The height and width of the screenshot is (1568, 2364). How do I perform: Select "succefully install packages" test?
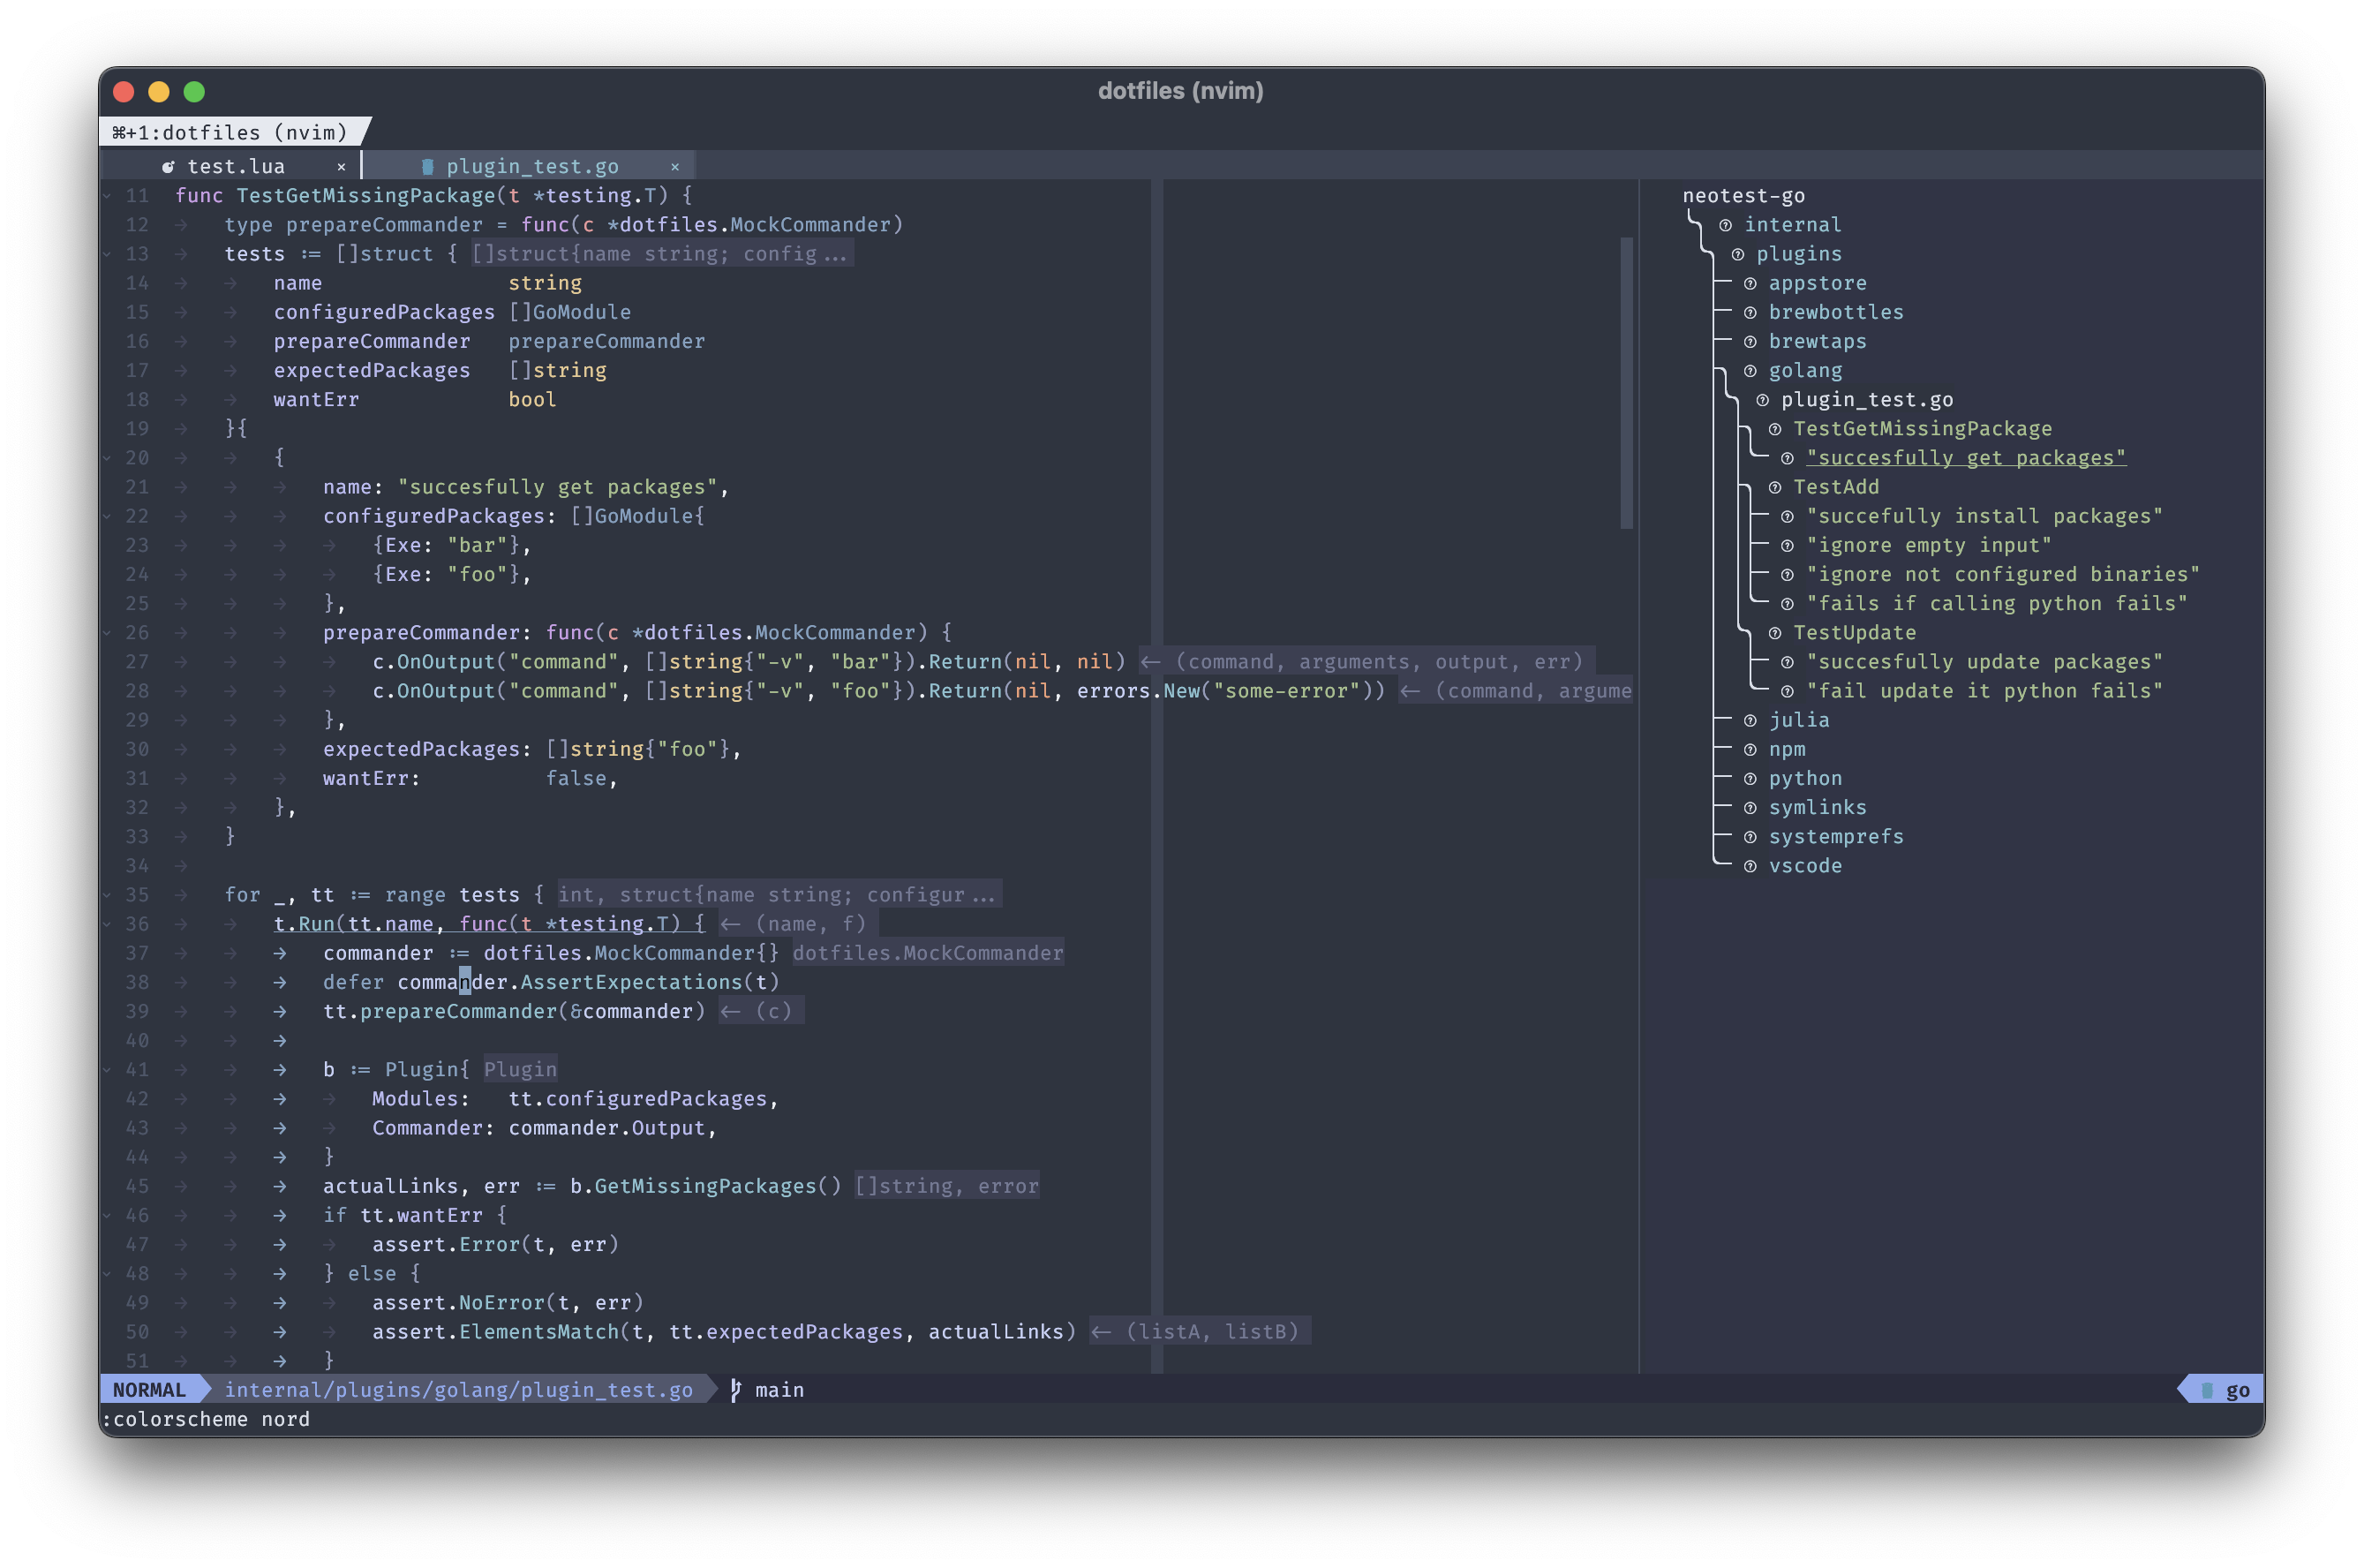click(x=1984, y=516)
